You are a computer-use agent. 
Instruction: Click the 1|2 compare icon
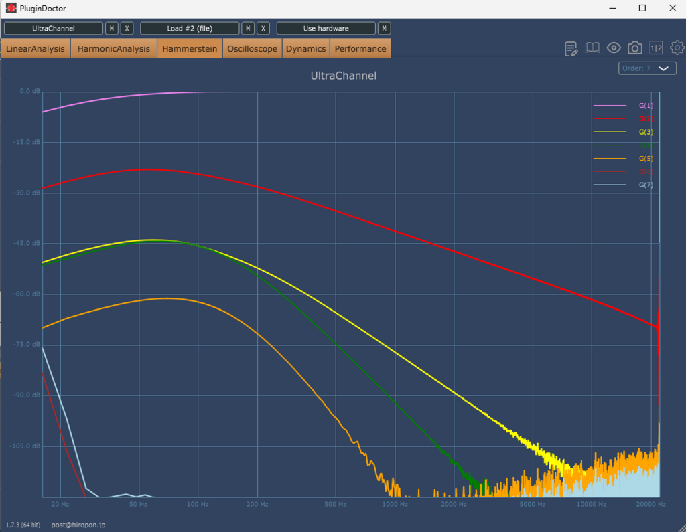click(x=656, y=48)
